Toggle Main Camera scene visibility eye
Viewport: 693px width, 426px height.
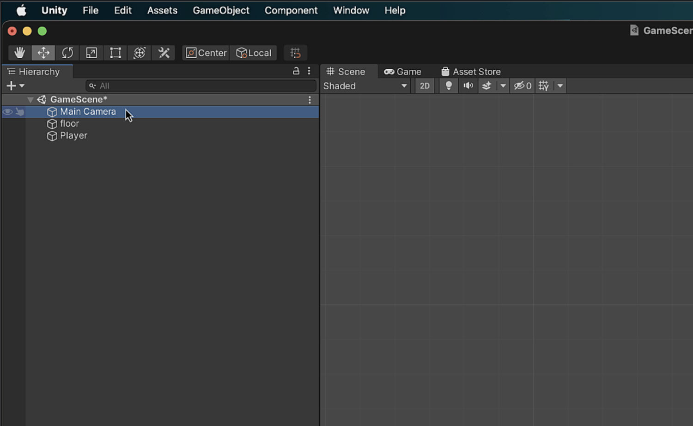[x=7, y=112]
